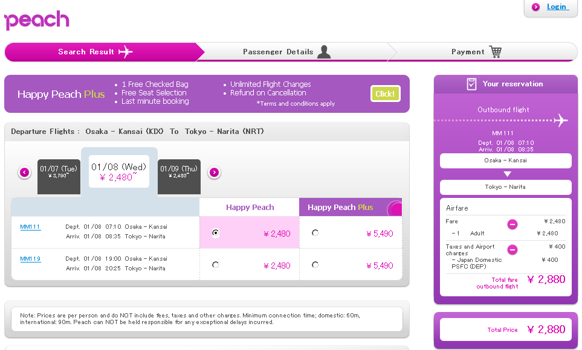Image resolution: width=582 pixels, height=350 pixels.
Task: Go to next dates with right arrow
Action: 214,173
